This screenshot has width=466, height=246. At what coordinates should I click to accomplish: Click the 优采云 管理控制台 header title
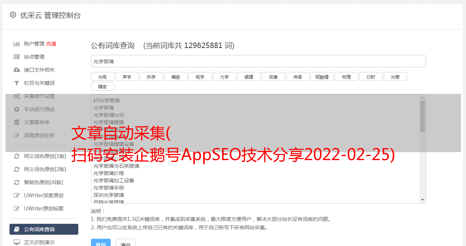coord(50,15)
